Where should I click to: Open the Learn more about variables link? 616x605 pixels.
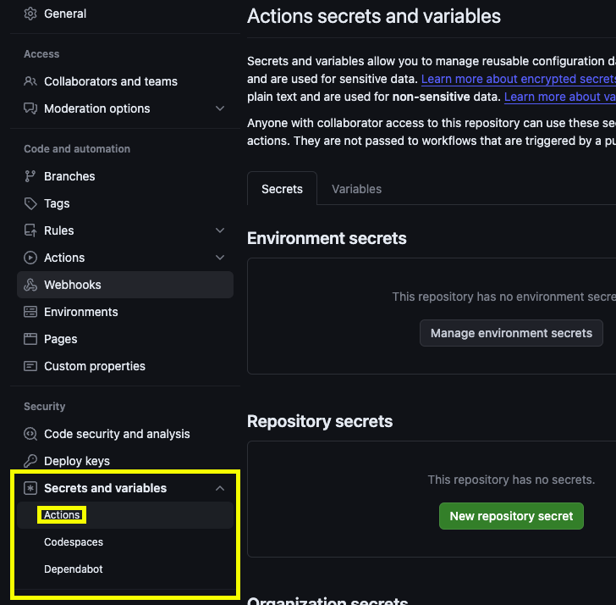pyautogui.click(x=560, y=97)
